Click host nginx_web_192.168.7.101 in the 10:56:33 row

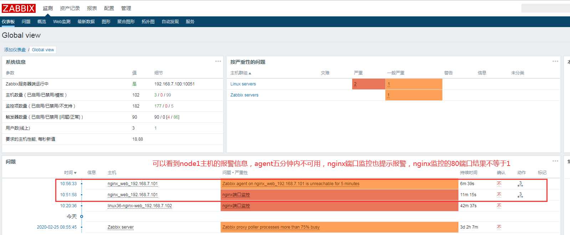tap(133, 184)
